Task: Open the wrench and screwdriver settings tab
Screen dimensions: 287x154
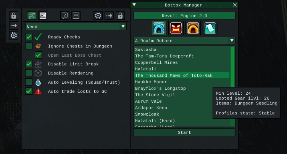Action: pyautogui.click(x=32, y=16)
